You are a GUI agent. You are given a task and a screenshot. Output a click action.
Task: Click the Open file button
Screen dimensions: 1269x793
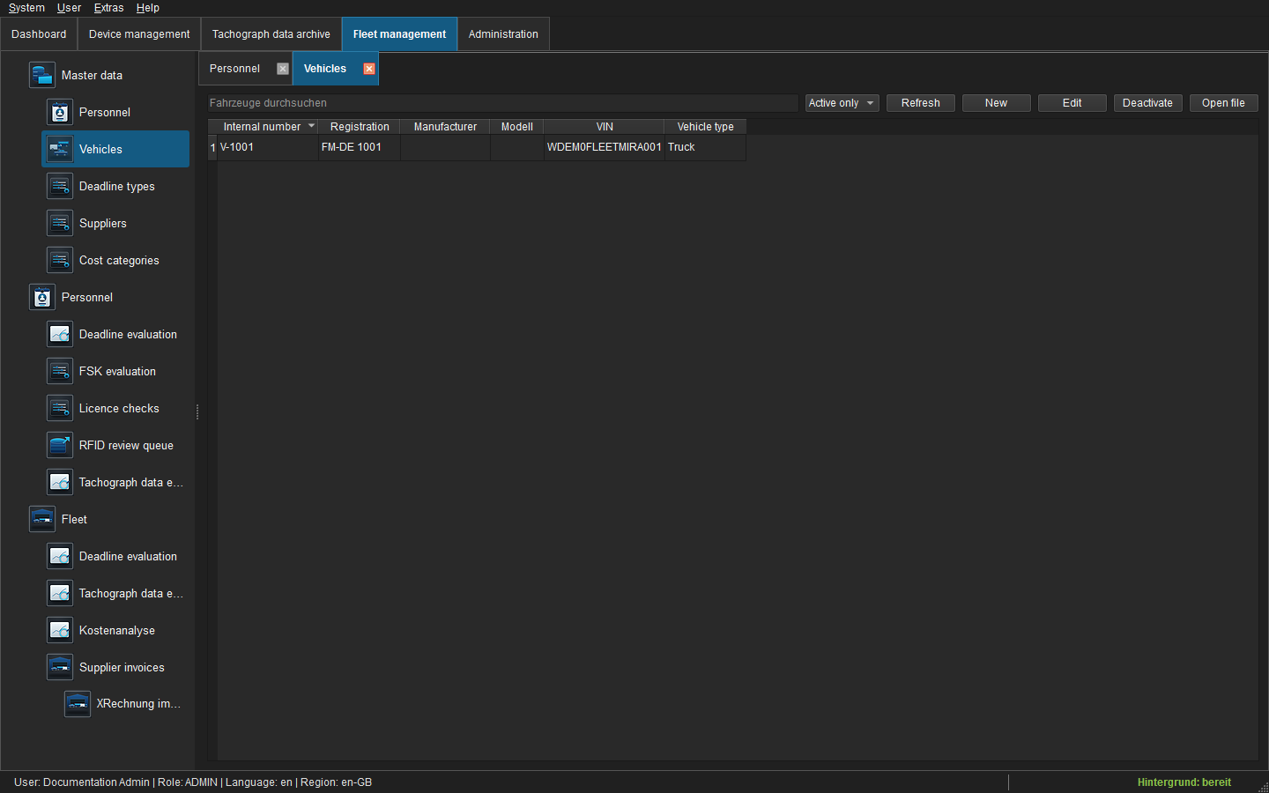point(1224,103)
